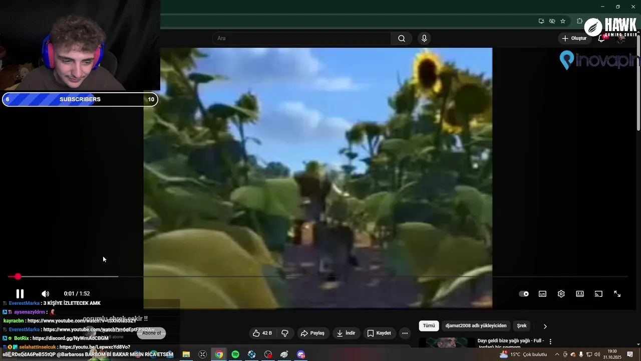Viewport: 641px width, 361px height.
Task: Mute the video with the speaker icon
Action: tap(45, 294)
